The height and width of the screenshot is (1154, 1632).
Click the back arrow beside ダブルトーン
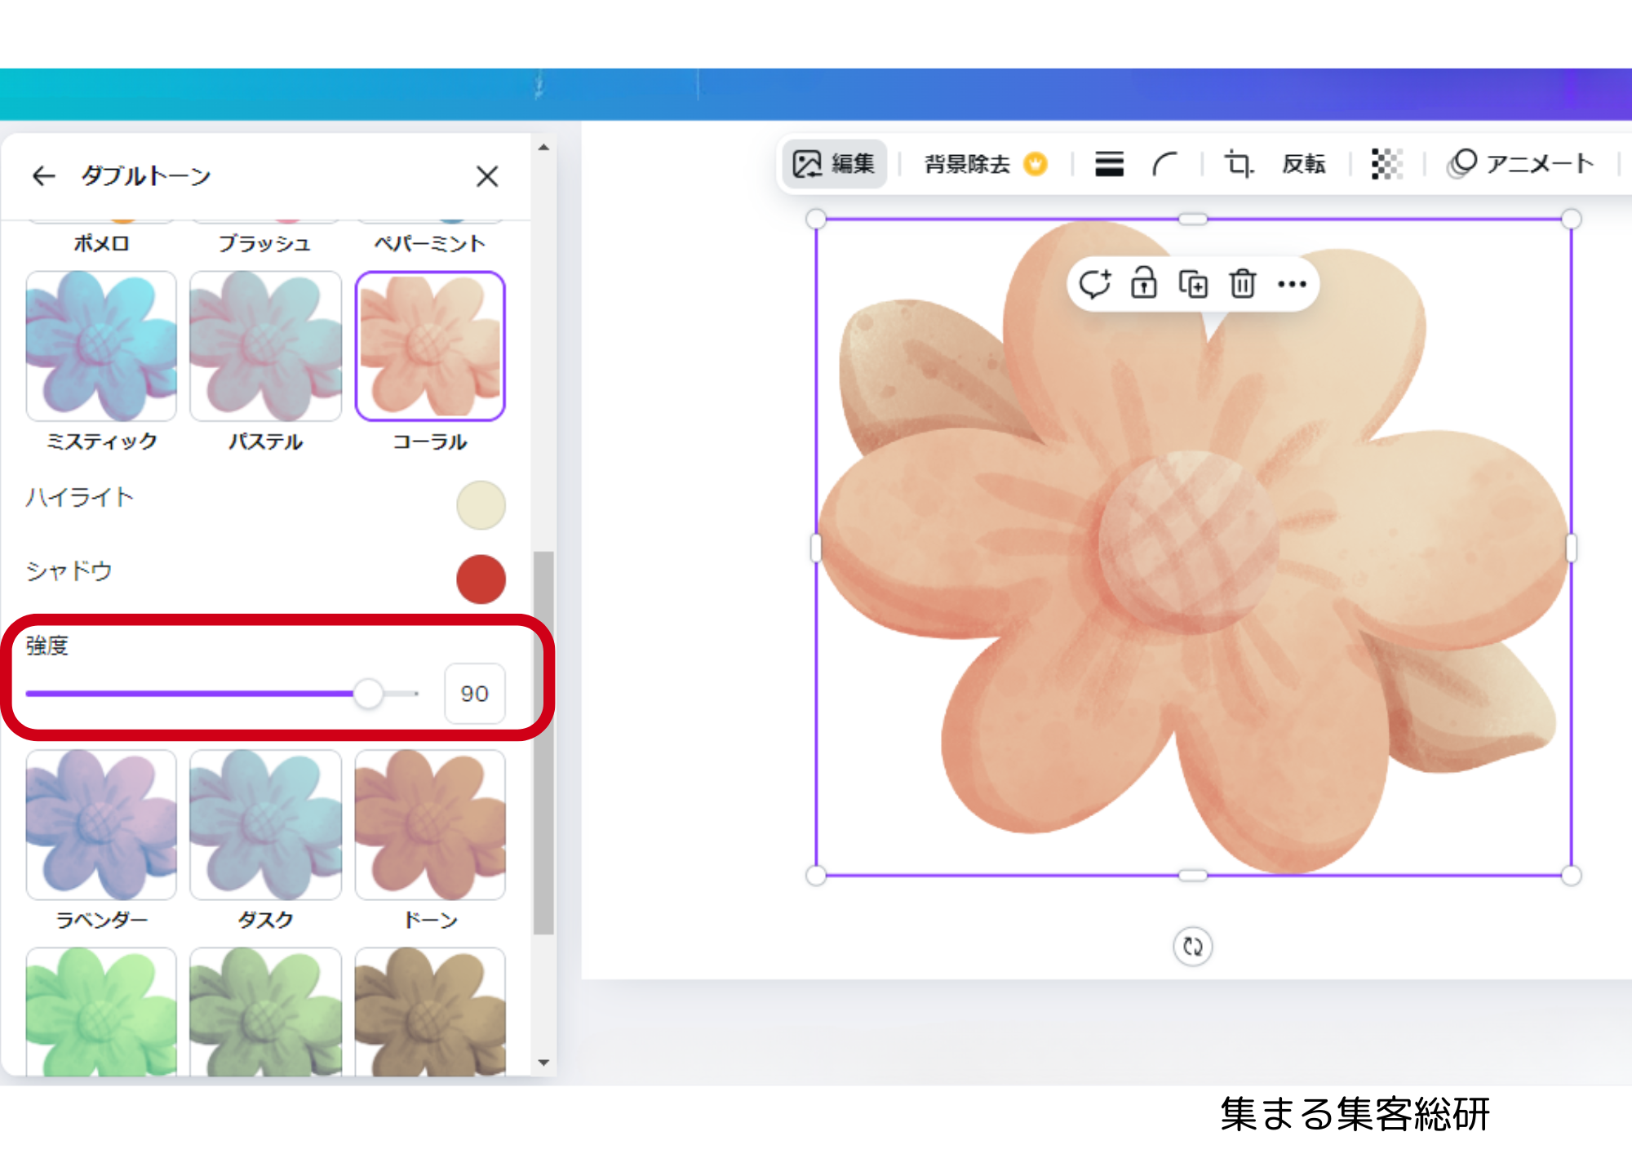pyautogui.click(x=43, y=175)
